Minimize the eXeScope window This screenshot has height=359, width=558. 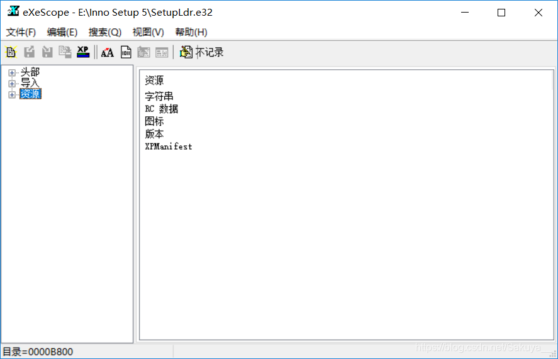465,13
